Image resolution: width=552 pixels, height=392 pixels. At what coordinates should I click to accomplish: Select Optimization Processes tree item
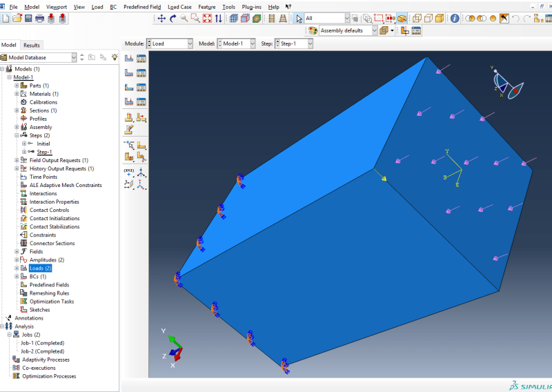pyautogui.click(x=49, y=377)
